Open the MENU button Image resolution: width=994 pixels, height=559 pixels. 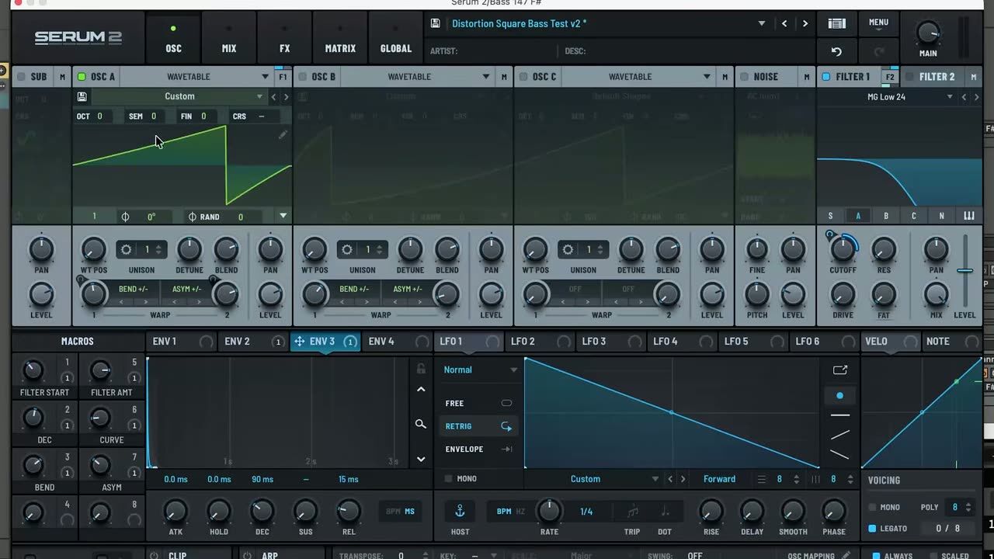tap(879, 23)
